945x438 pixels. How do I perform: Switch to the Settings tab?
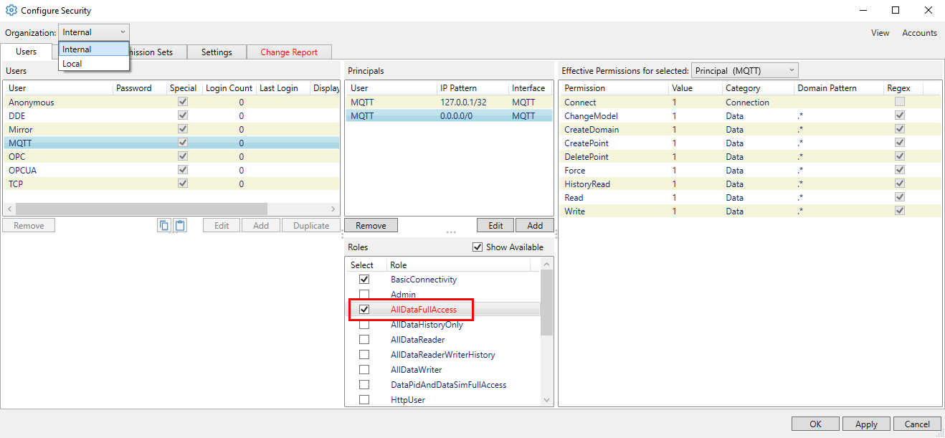point(217,52)
